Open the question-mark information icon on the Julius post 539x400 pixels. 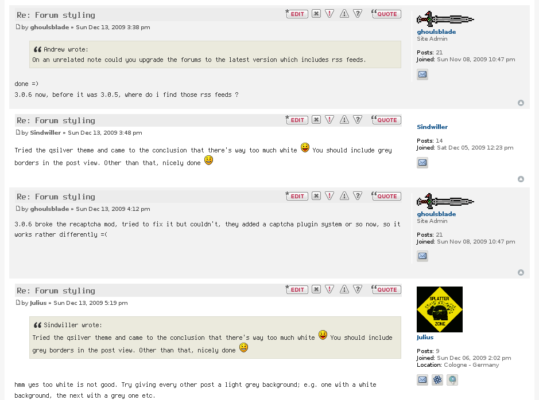click(358, 289)
